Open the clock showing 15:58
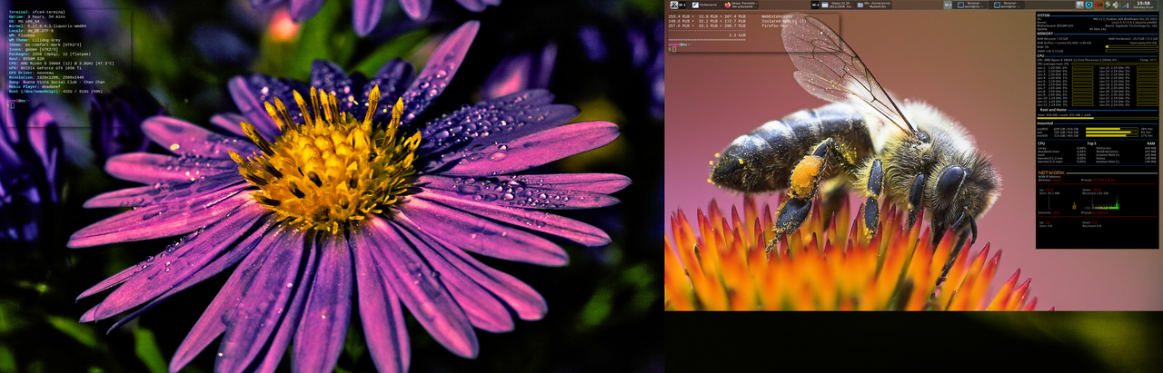 pyautogui.click(x=1143, y=5)
